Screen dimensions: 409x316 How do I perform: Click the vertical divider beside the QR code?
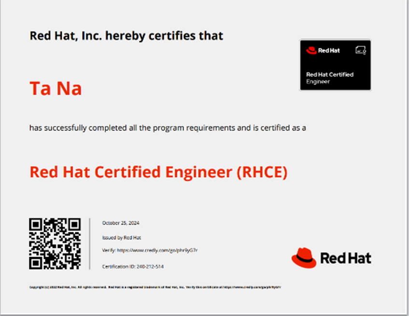point(90,244)
